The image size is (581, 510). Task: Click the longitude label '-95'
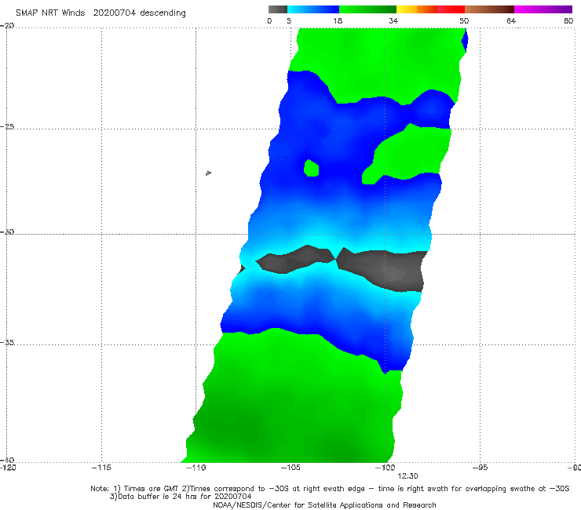click(x=480, y=468)
